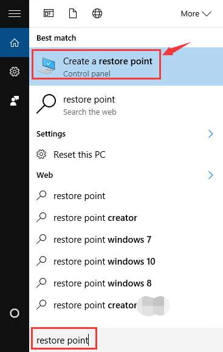
Task: Open Create a restore point result
Action: click(x=126, y=66)
